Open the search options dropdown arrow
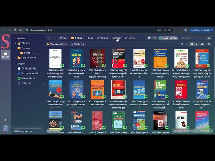The image size is (215, 161). [x=205, y=38]
